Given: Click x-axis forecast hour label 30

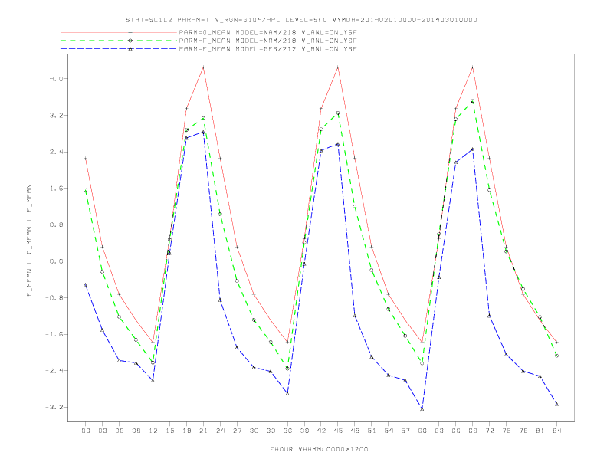Looking at the screenshot, I should coord(254,431).
